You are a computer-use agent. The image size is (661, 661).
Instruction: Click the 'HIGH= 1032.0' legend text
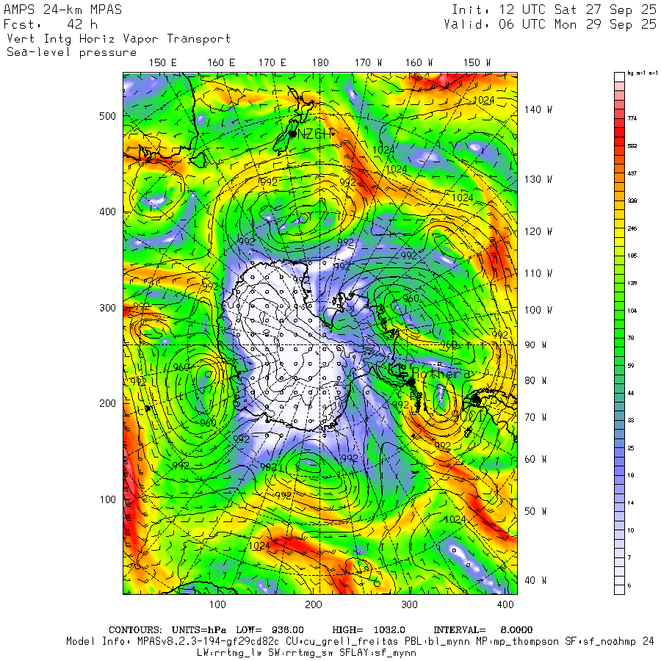(369, 630)
